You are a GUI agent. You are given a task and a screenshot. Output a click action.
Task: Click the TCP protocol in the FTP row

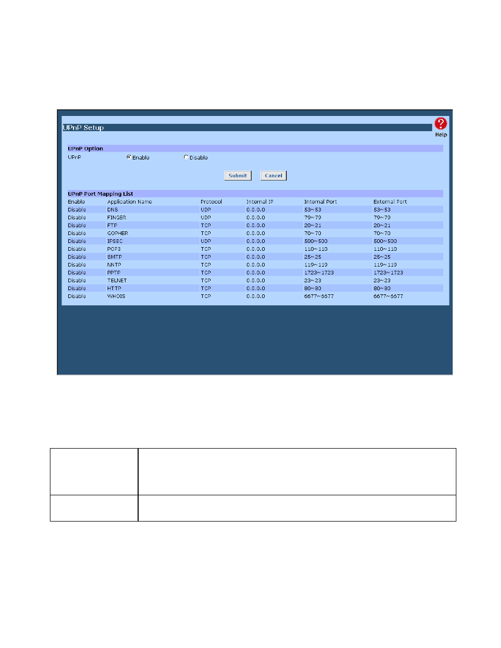click(206, 226)
